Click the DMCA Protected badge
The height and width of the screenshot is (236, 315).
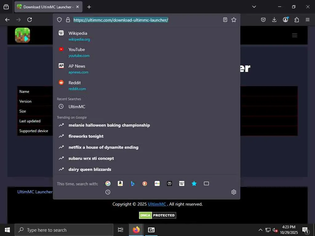(157, 215)
